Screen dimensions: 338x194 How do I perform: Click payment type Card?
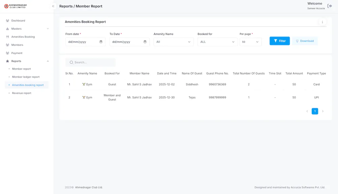pos(316,84)
